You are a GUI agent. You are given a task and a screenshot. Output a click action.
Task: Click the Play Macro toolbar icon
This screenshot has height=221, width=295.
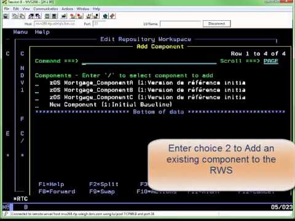pos(89,16)
